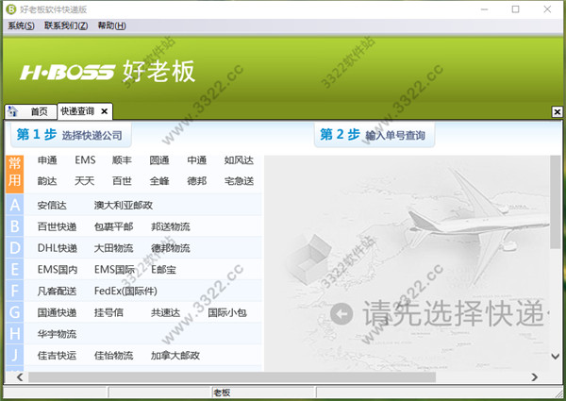Pick 如风达 courier
The width and height of the screenshot is (566, 401).
(x=239, y=159)
